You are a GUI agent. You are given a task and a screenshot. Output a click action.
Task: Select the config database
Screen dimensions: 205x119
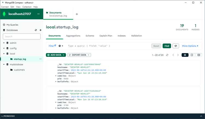click(x=13, y=48)
